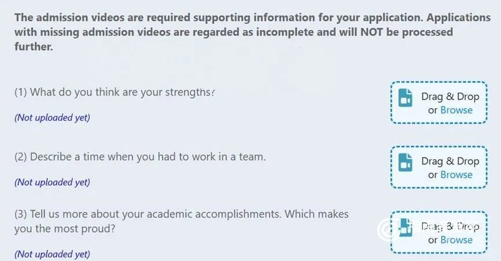
Task: Click Drag & Drop label in teamwork upload box
Action: click(450, 161)
